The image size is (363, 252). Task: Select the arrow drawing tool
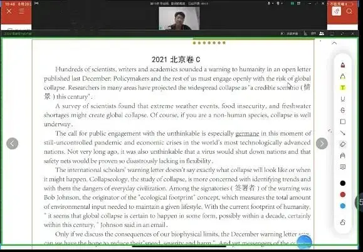(343, 133)
